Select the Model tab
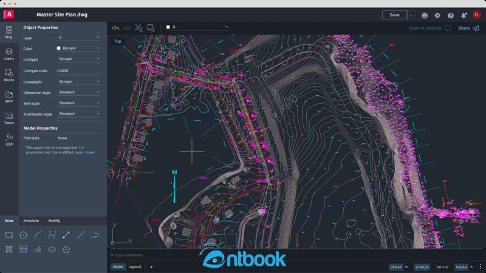The width and height of the screenshot is (486, 273). 118,267
